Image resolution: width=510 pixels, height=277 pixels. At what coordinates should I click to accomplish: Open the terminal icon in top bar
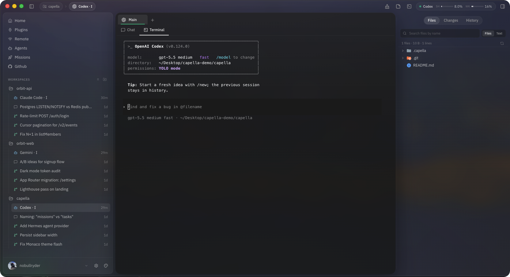409,6
